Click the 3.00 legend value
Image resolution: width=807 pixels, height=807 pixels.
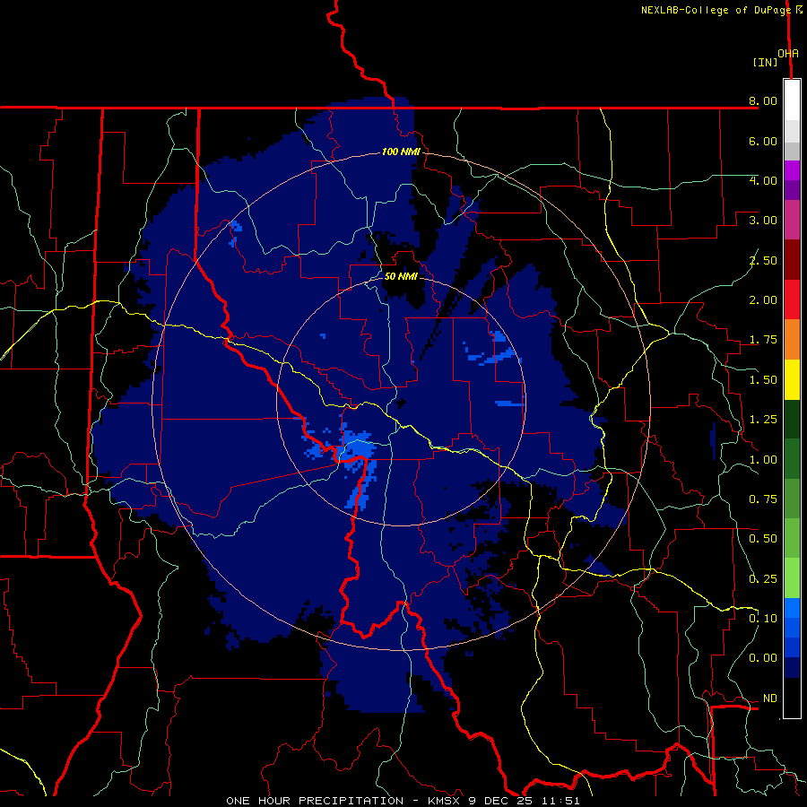tap(763, 221)
